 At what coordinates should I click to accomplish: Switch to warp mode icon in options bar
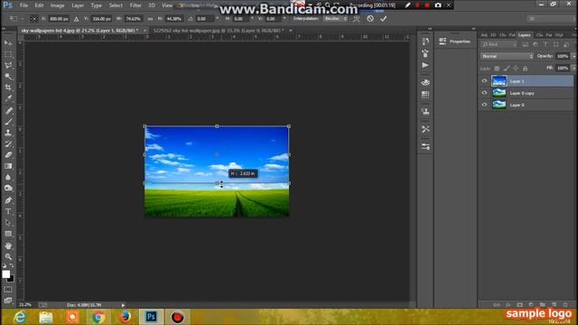pyautogui.click(x=357, y=18)
